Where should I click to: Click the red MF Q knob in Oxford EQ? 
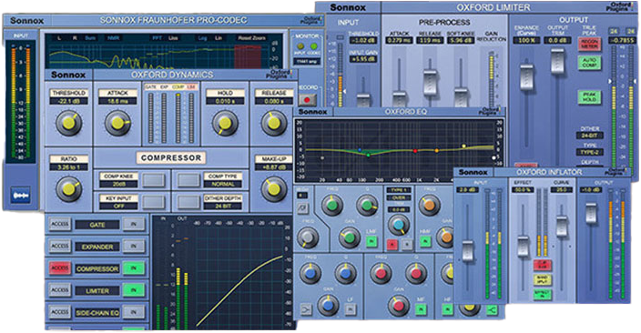click(x=416, y=273)
